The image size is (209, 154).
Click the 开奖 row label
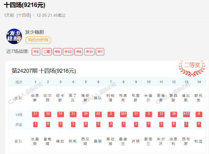[x=19, y=124]
